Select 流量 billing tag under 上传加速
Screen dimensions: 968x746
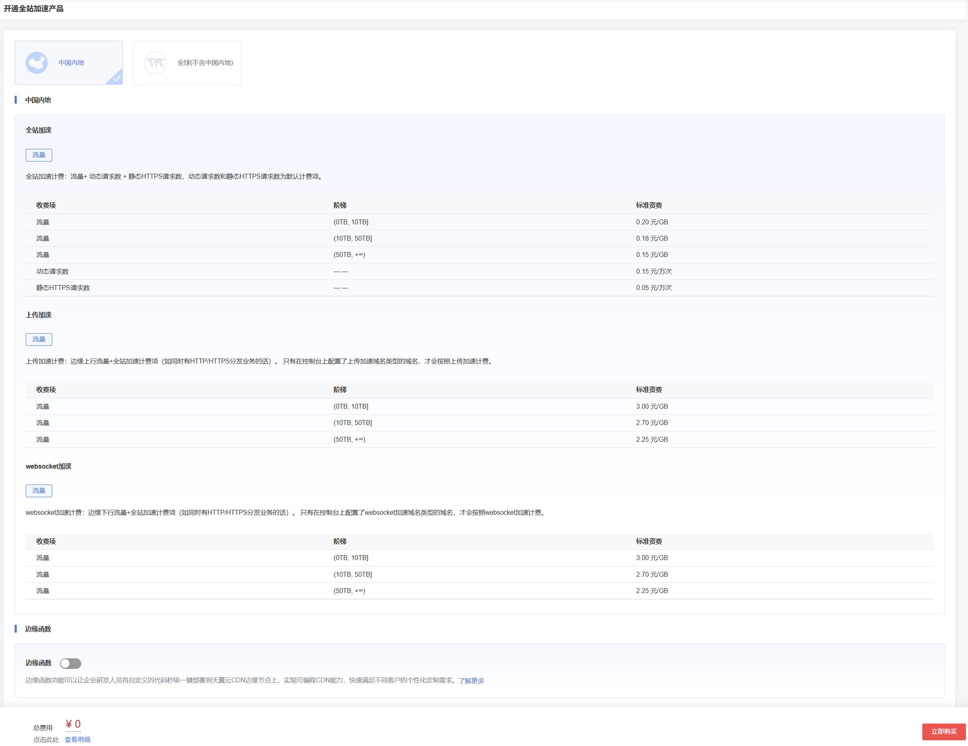(x=38, y=339)
